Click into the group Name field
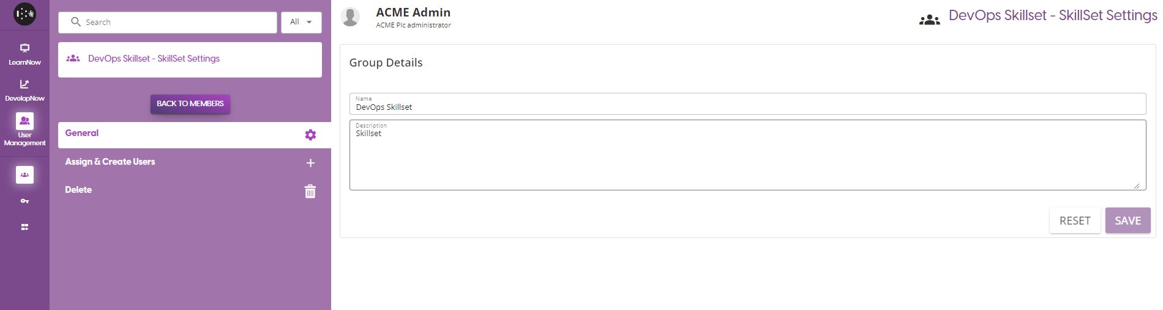Image resolution: width=1163 pixels, height=310 pixels. tap(747, 107)
